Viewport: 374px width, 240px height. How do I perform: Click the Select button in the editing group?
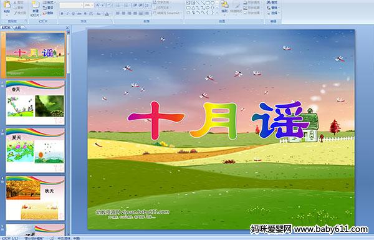click(273, 13)
